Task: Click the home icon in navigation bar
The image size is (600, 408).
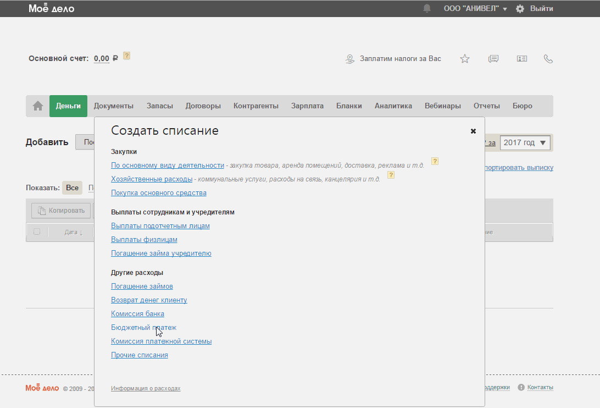Action: (x=38, y=106)
